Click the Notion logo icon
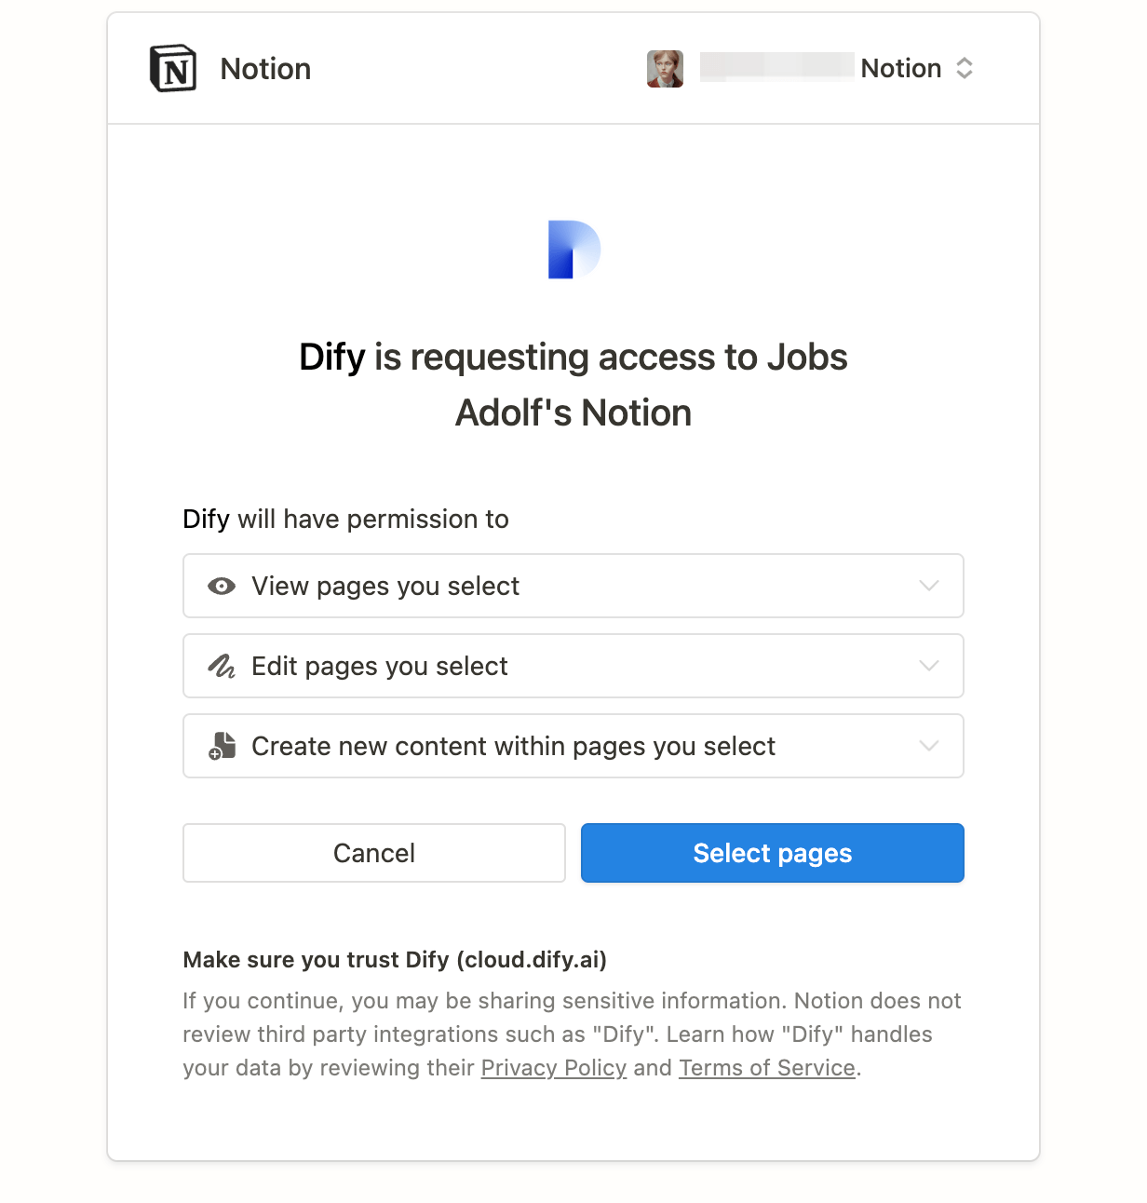Image resolution: width=1147 pixels, height=1203 pixels. coord(173,68)
